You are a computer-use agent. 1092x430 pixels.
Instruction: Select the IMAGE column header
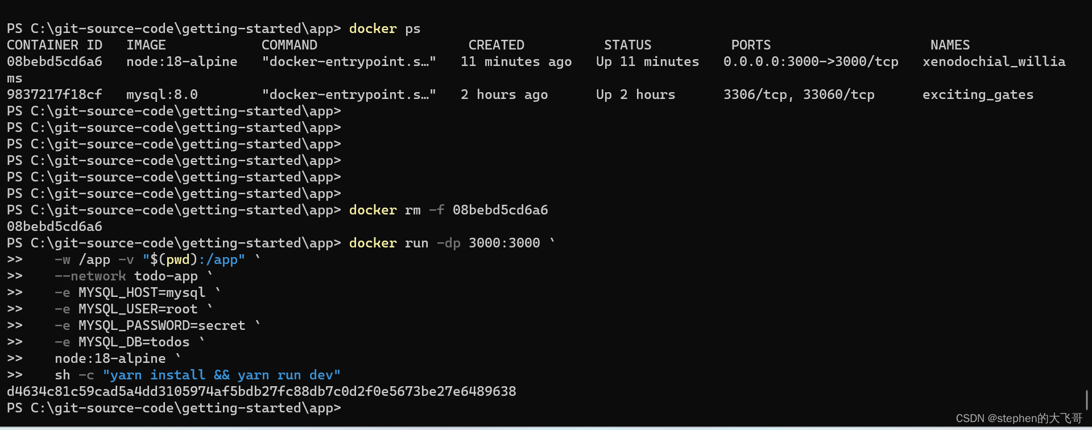click(146, 45)
